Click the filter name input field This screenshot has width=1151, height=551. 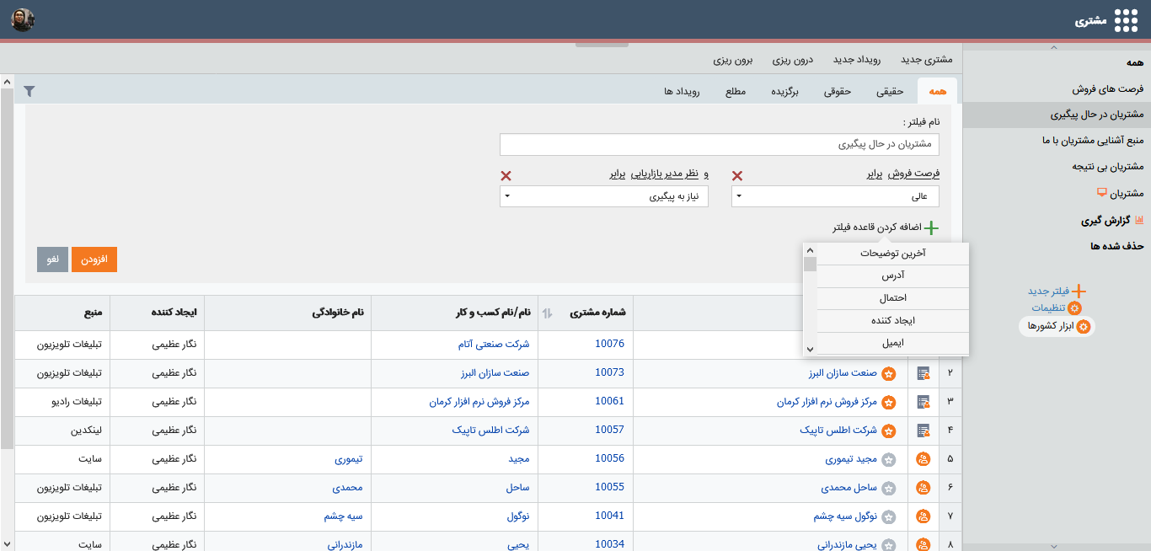click(x=719, y=144)
